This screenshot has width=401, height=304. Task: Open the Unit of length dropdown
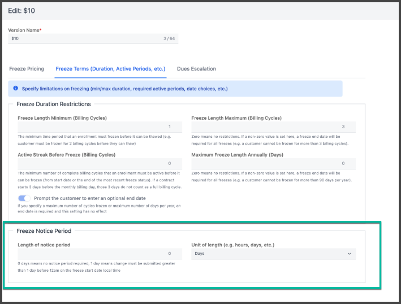273,254
